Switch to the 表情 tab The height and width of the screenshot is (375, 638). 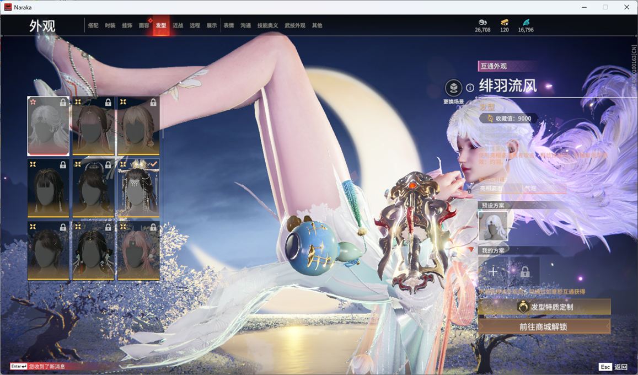229,25
